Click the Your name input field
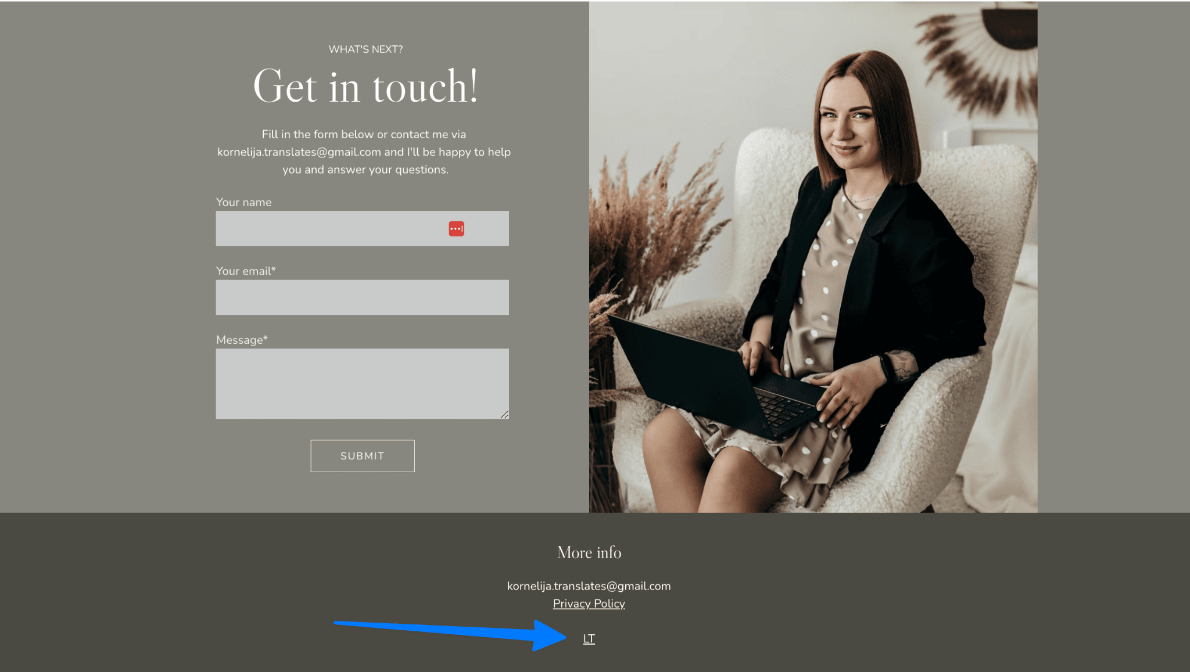The height and width of the screenshot is (672, 1190). 362,229
